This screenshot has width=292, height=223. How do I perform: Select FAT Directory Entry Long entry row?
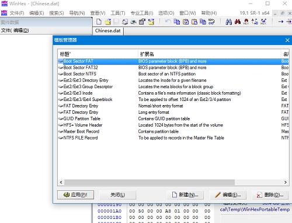pos(173,112)
